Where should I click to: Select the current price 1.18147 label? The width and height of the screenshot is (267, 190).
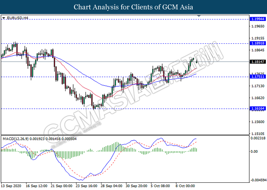point(258,62)
